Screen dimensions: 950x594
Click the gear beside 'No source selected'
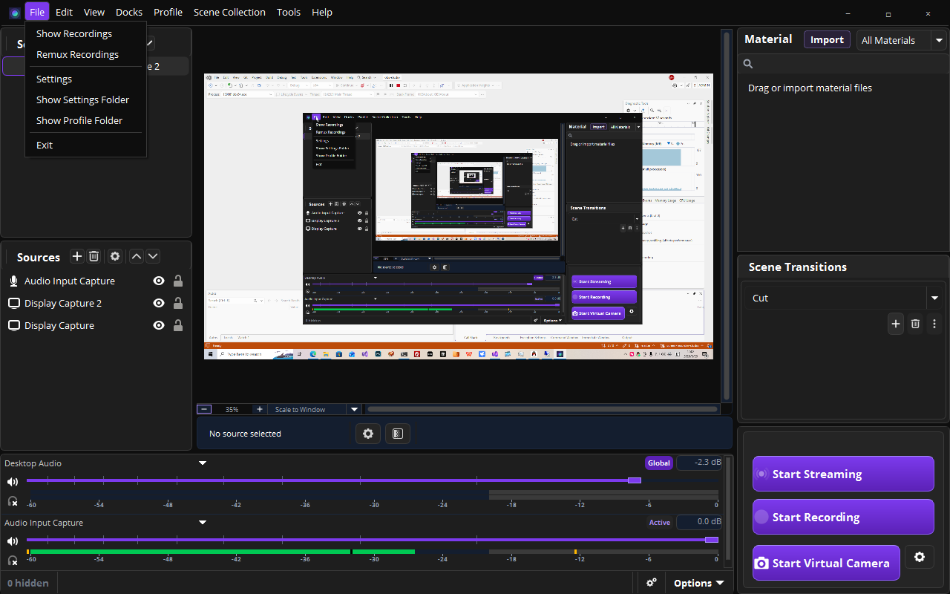click(368, 434)
